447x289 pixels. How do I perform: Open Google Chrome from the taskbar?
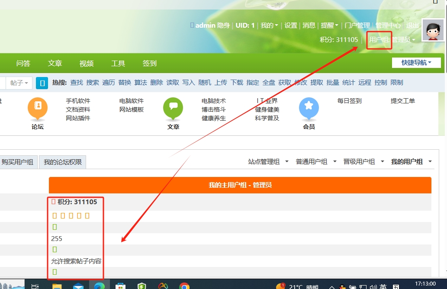pyautogui.click(x=184, y=286)
